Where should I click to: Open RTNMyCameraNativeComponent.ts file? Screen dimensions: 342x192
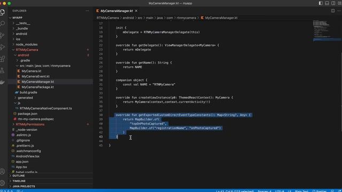(x=45, y=108)
